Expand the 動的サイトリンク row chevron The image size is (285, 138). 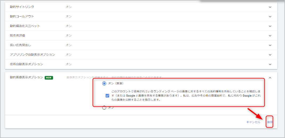point(270,7)
